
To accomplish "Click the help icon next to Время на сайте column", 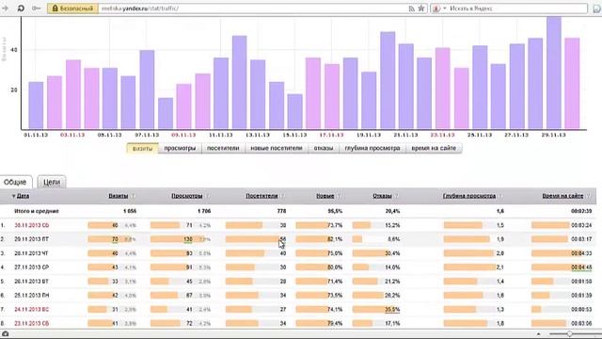I will tap(588, 196).
